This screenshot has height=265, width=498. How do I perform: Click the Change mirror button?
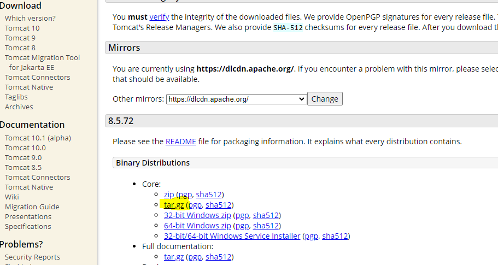coord(325,99)
